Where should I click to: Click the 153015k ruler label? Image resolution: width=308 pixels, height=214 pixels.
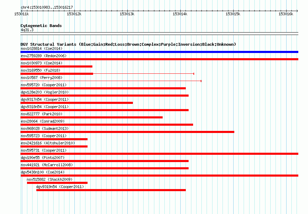233,14
